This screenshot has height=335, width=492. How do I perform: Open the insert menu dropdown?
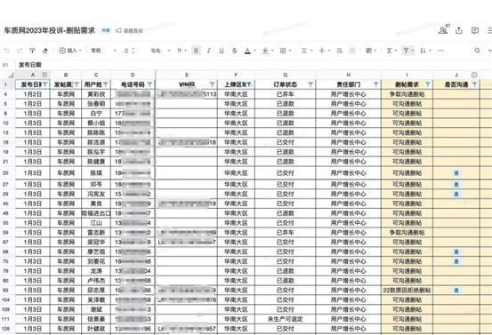(70, 51)
